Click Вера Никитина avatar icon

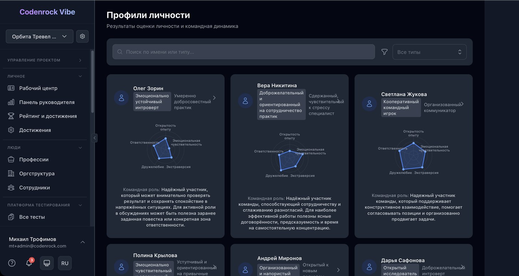click(x=245, y=101)
